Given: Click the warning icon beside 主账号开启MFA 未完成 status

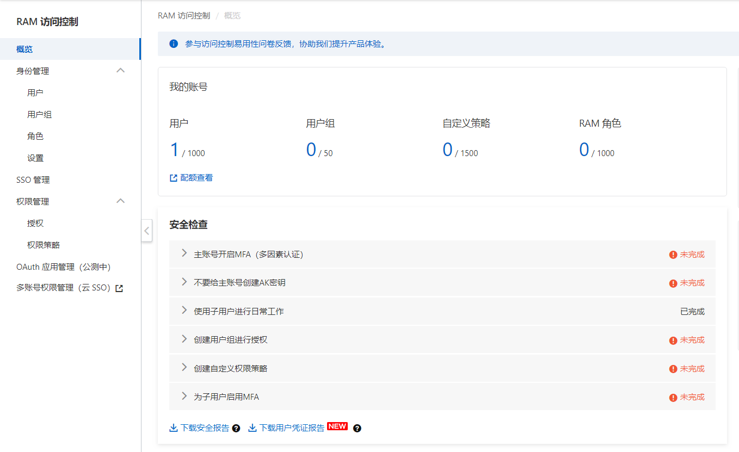Looking at the screenshot, I should point(672,254).
